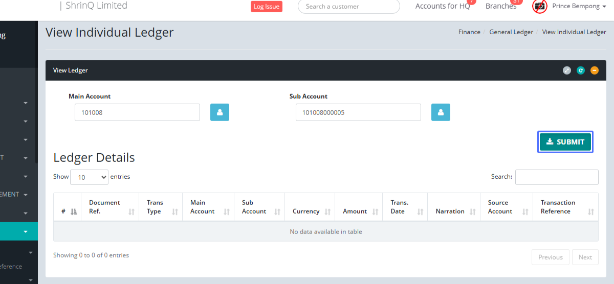
Task: Open Accounts for HQ menu
Action: pyautogui.click(x=443, y=7)
